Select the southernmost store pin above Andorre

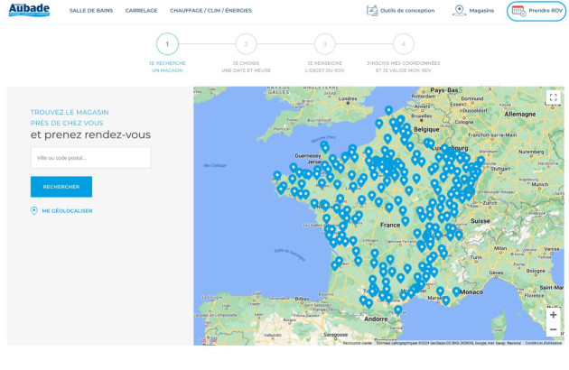click(398, 310)
